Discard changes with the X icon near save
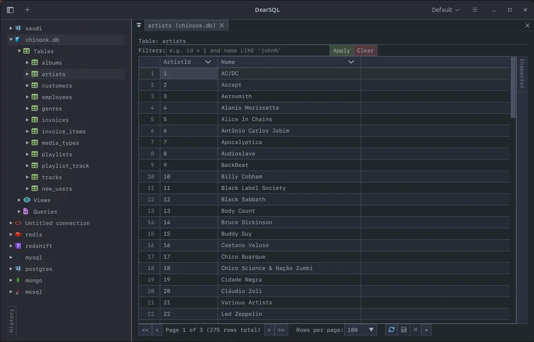Screen dimensions: 534x342 pyautogui.click(x=415, y=330)
